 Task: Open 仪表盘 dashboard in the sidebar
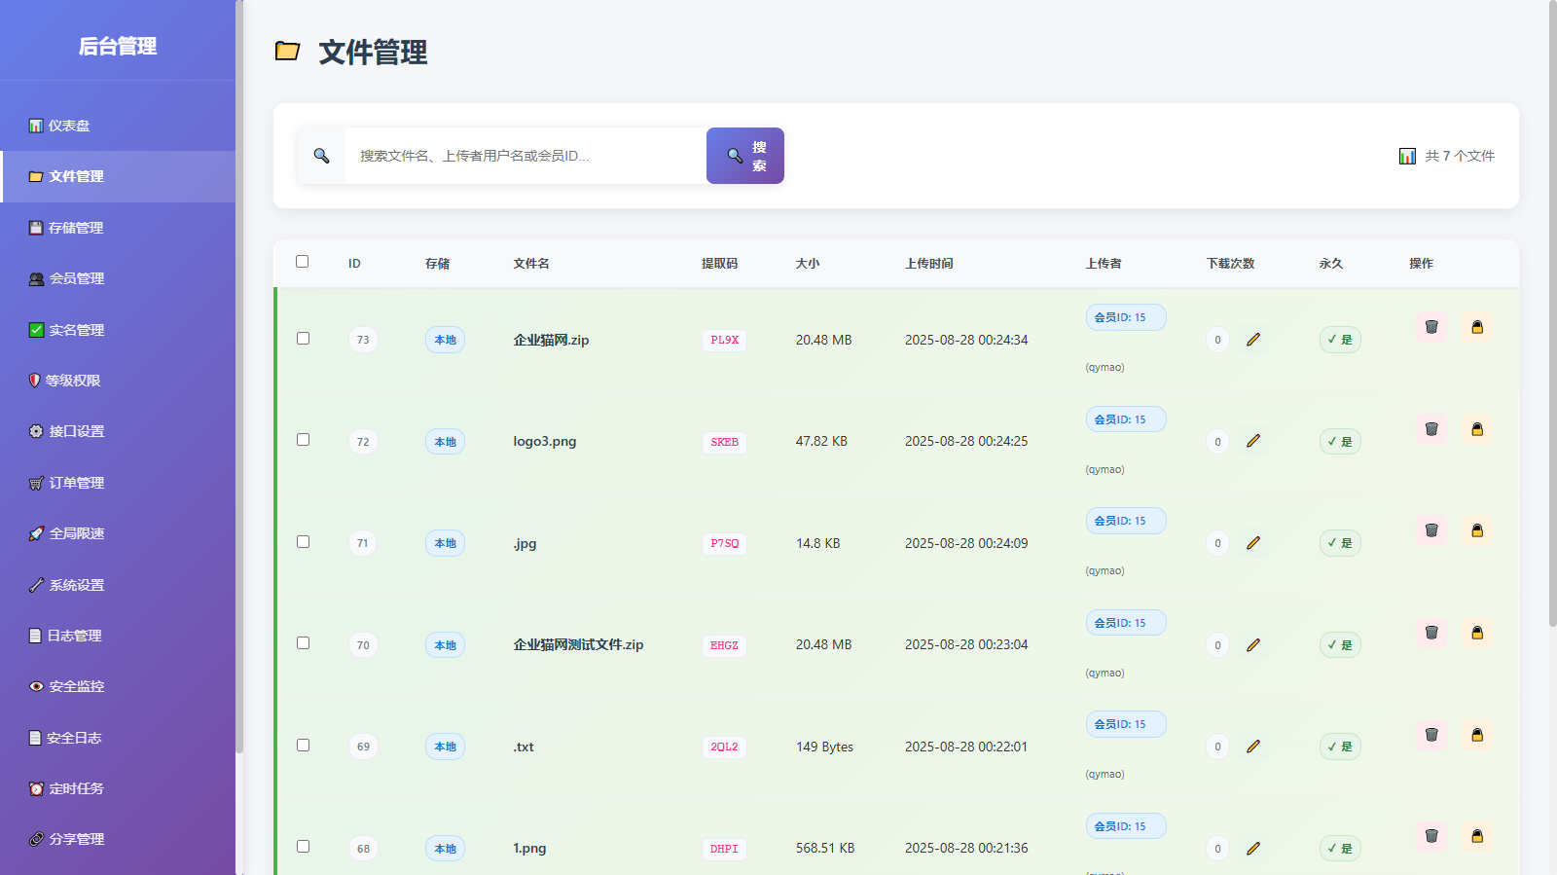point(69,126)
